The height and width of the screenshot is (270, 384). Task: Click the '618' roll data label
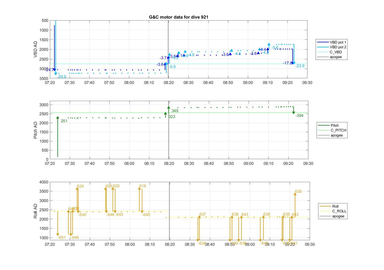click(143, 186)
